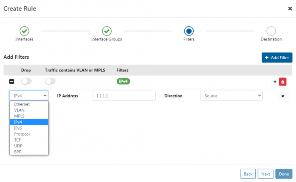The height and width of the screenshot is (182, 296).
Task: Open the Direction dropdown showing Source
Action: (231, 96)
